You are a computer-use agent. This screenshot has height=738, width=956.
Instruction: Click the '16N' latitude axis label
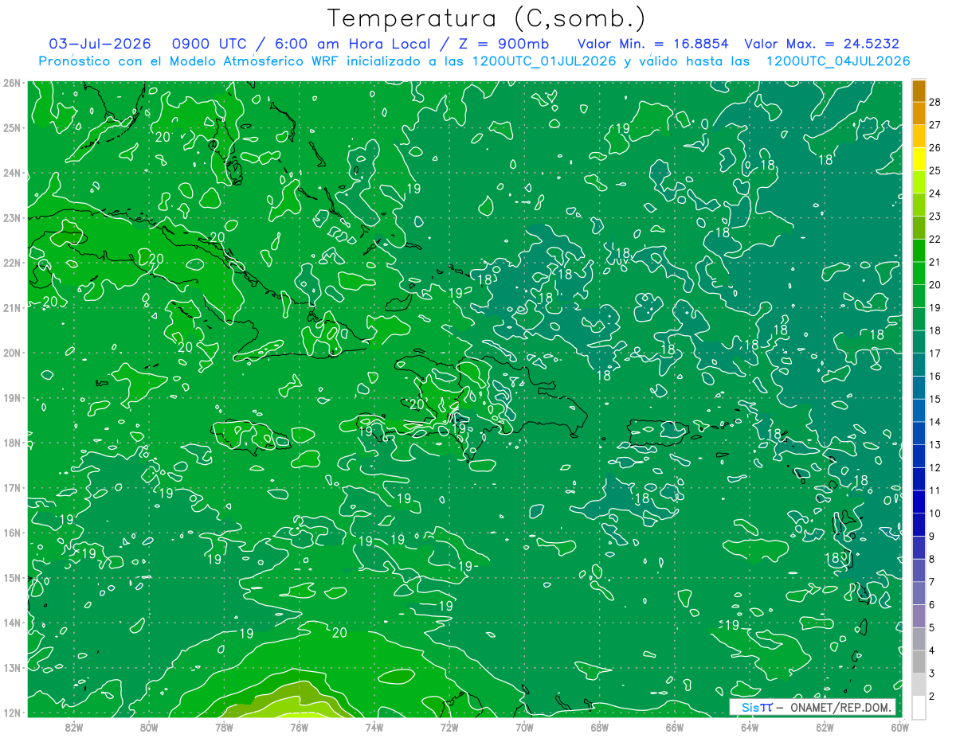(11, 533)
